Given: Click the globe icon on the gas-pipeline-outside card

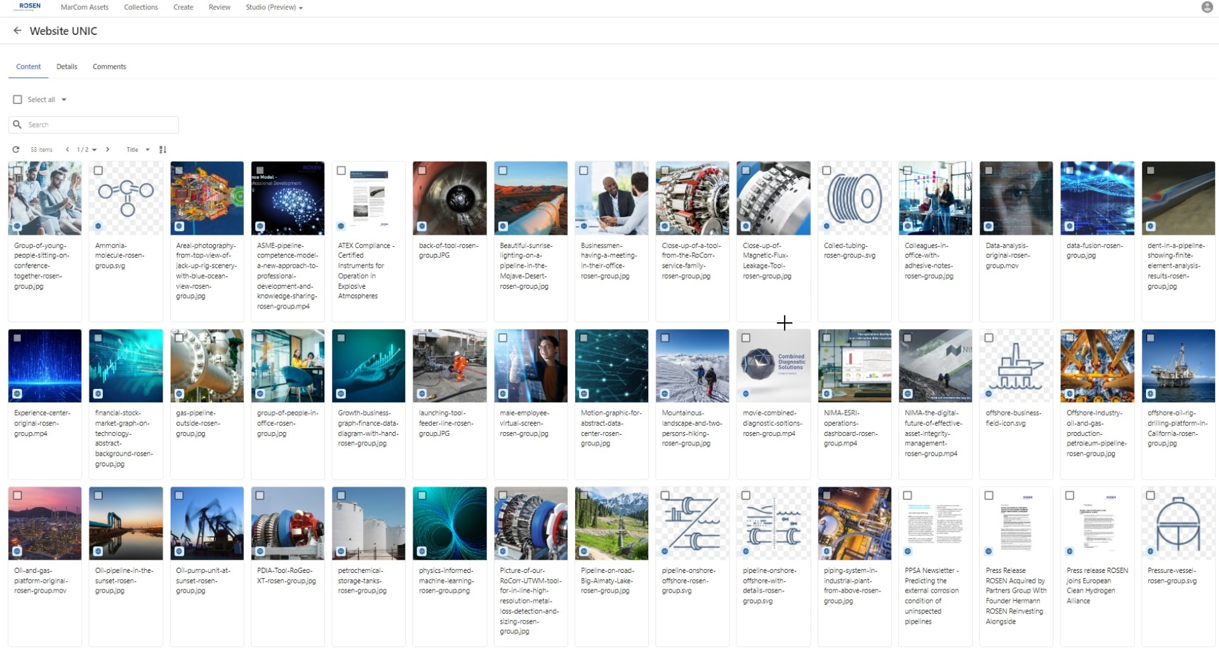Looking at the screenshot, I should pos(179,393).
